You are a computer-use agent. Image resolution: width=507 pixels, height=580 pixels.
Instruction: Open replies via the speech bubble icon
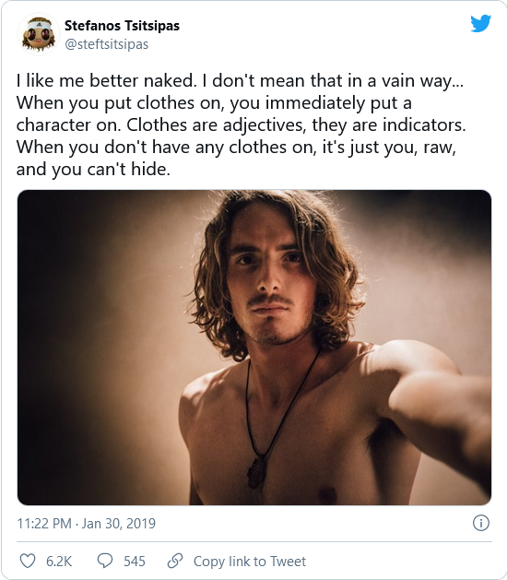tap(105, 561)
